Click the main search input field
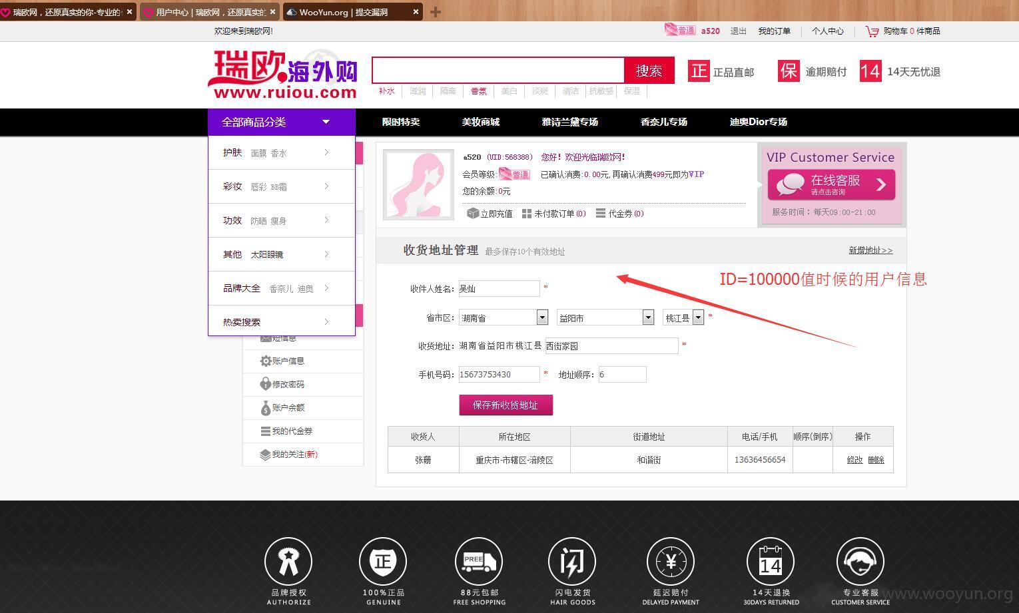The height and width of the screenshot is (613, 1019). (x=498, y=71)
